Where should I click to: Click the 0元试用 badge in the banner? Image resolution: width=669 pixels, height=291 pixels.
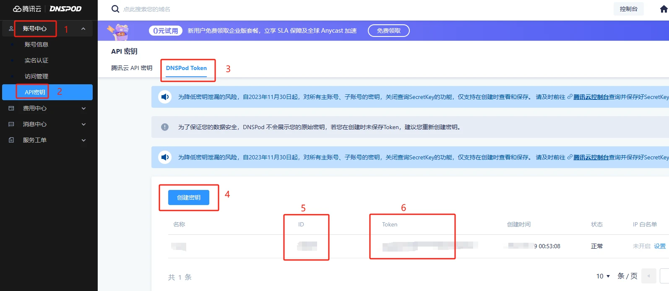pos(166,31)
